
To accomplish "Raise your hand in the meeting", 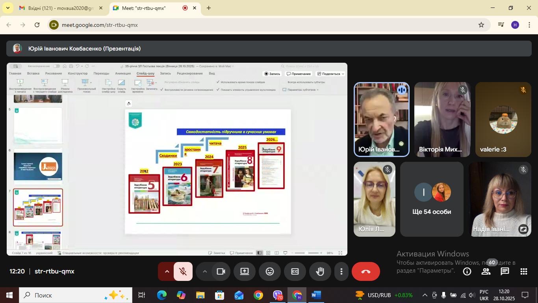I will click(320, 271).
